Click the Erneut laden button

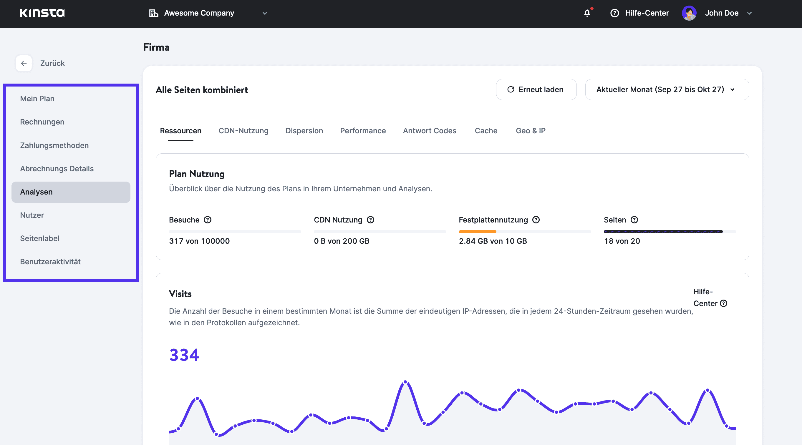[x=536, y=89]
